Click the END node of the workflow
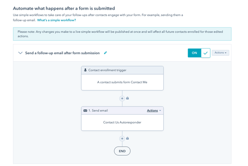Screen dimensions: 248x166 [x=122, y=151]
